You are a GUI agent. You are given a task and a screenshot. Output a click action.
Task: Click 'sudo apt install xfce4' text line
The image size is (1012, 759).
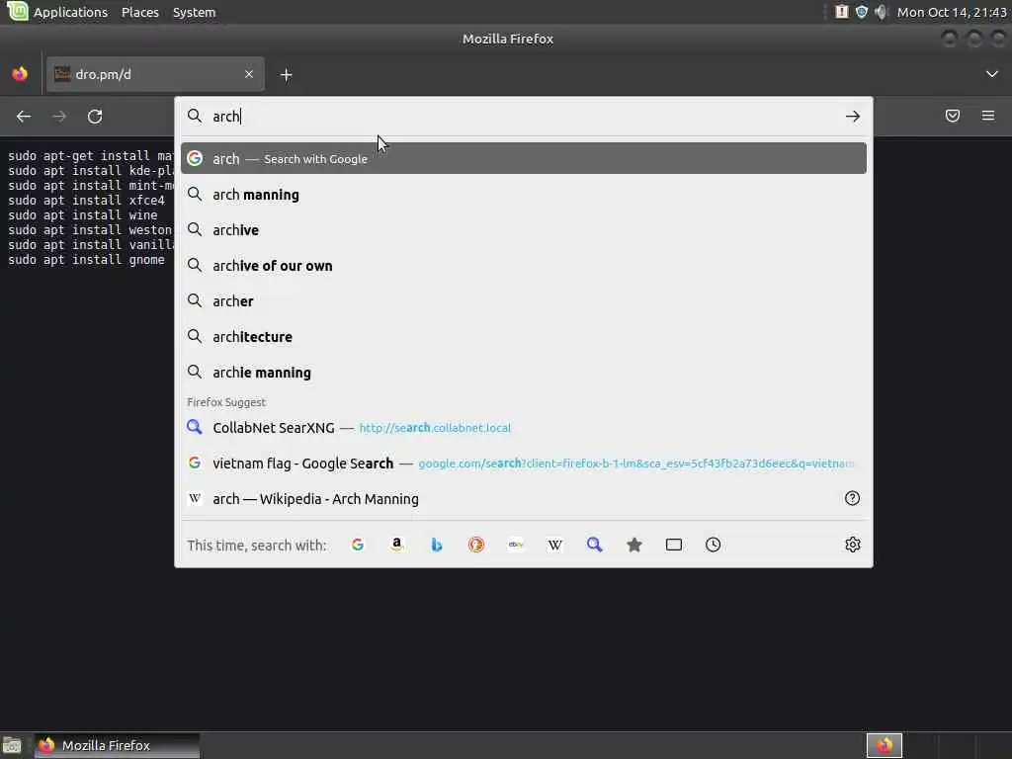coord(87,200)
